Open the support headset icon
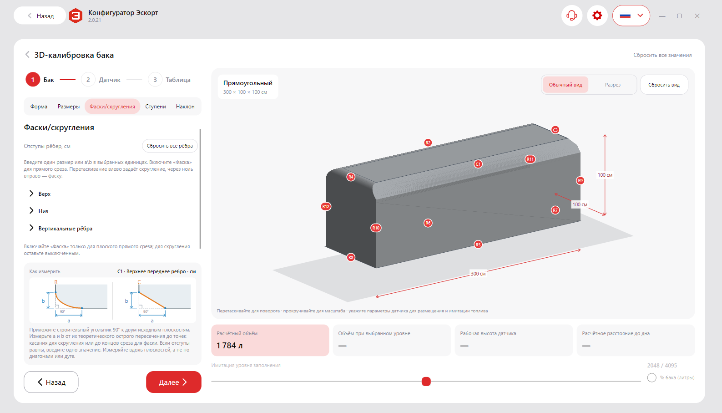Viewport: 722px width, 413px height. pyautogui.click(x=572, y=15)
